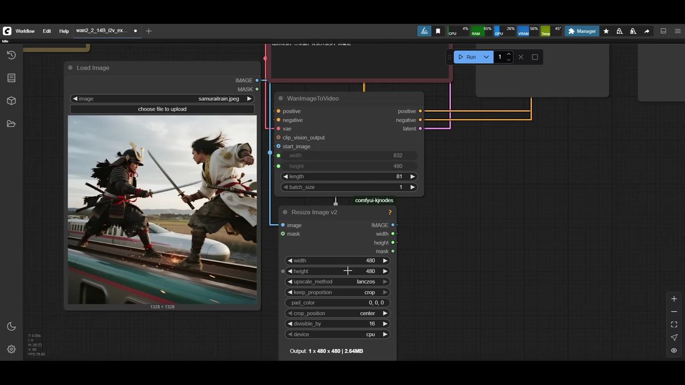Screen dimensions: 685x385
Task: Increase Resize Image width with right arrow
Action: pos(385,261)
